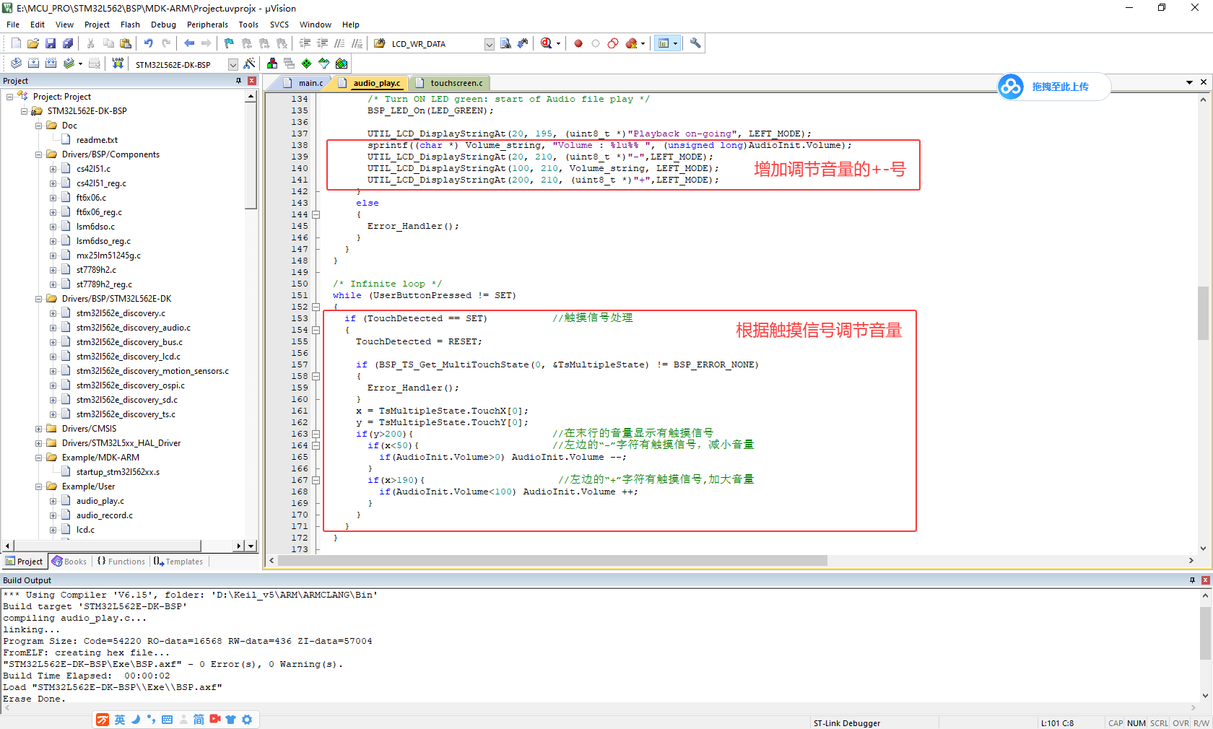Image resolution: width=1213 pixels, height=729 pixels.
Task: Open the Project menu
Action: tap(97, 25)
